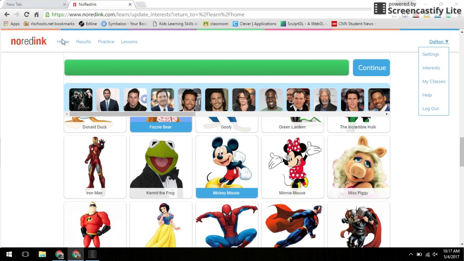This screenshot has width=464, height=261.
Task: Select the Kevin Hart thumbnail in strip
Action: point(271,100)
